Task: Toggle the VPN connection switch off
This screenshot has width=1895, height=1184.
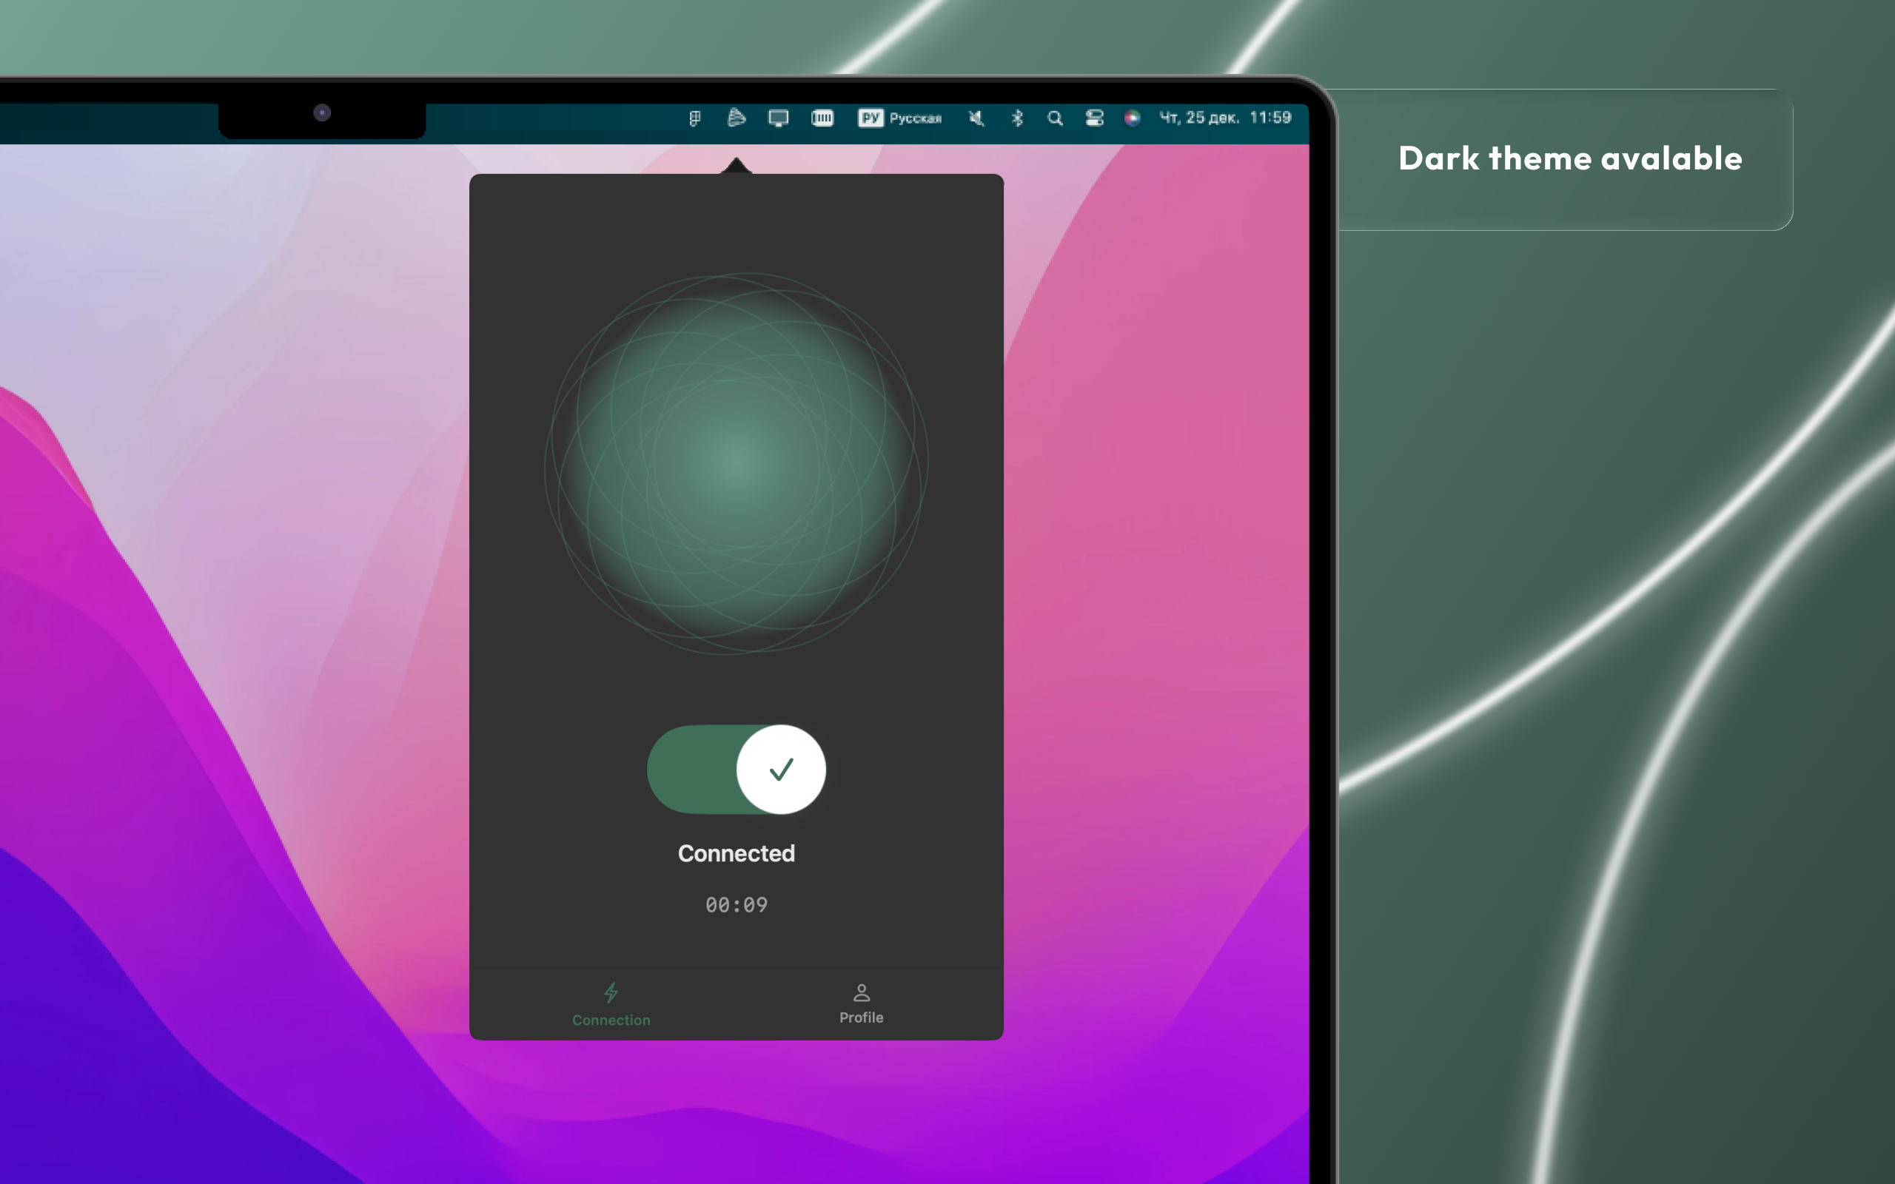Action: 736,769
